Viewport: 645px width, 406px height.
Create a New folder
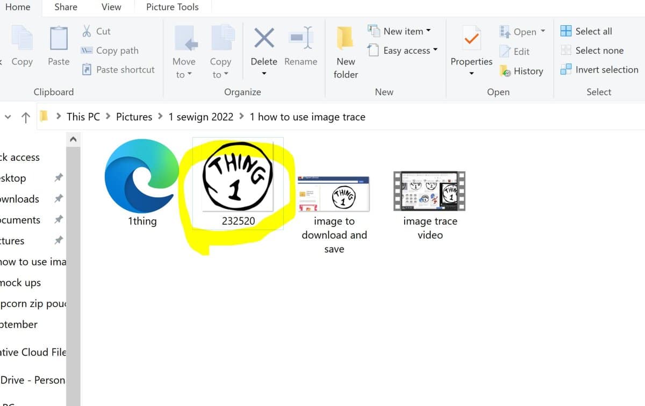click(346, 52)
